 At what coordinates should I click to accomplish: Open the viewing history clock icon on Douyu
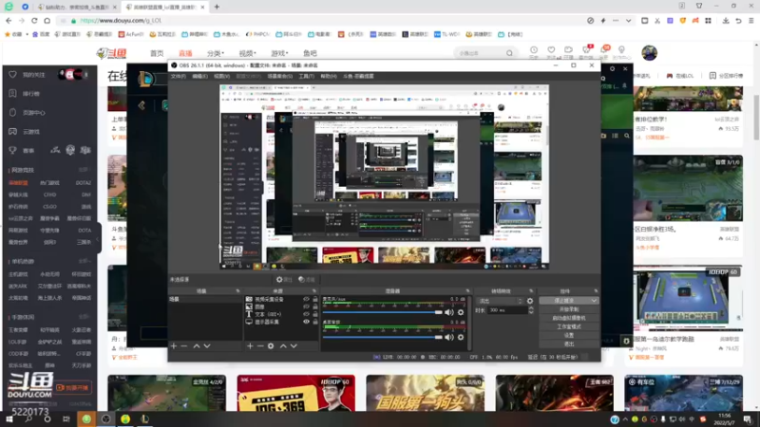pos(534,50)
